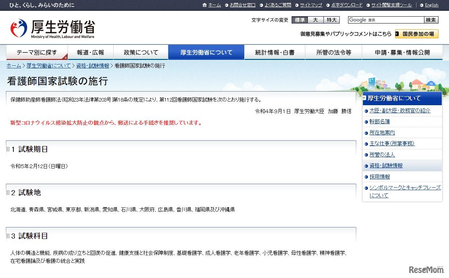Click the Ministry of Health, Labour and Welfare logo

(x=53, y=29)
